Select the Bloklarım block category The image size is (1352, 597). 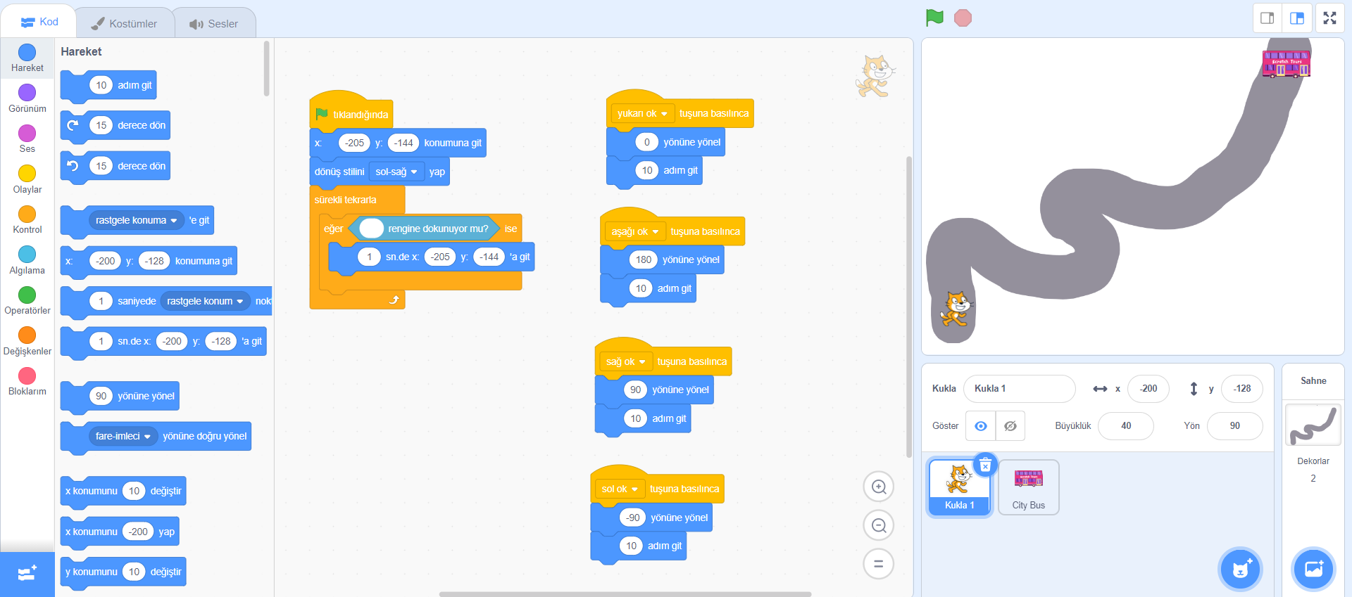(x=27, y=381)
